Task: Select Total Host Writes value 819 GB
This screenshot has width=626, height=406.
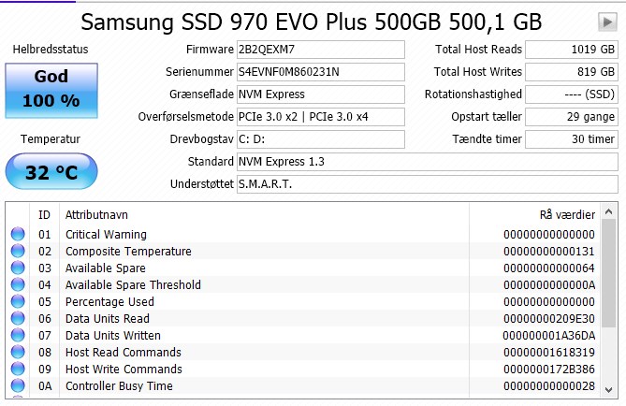Action: 572,72
